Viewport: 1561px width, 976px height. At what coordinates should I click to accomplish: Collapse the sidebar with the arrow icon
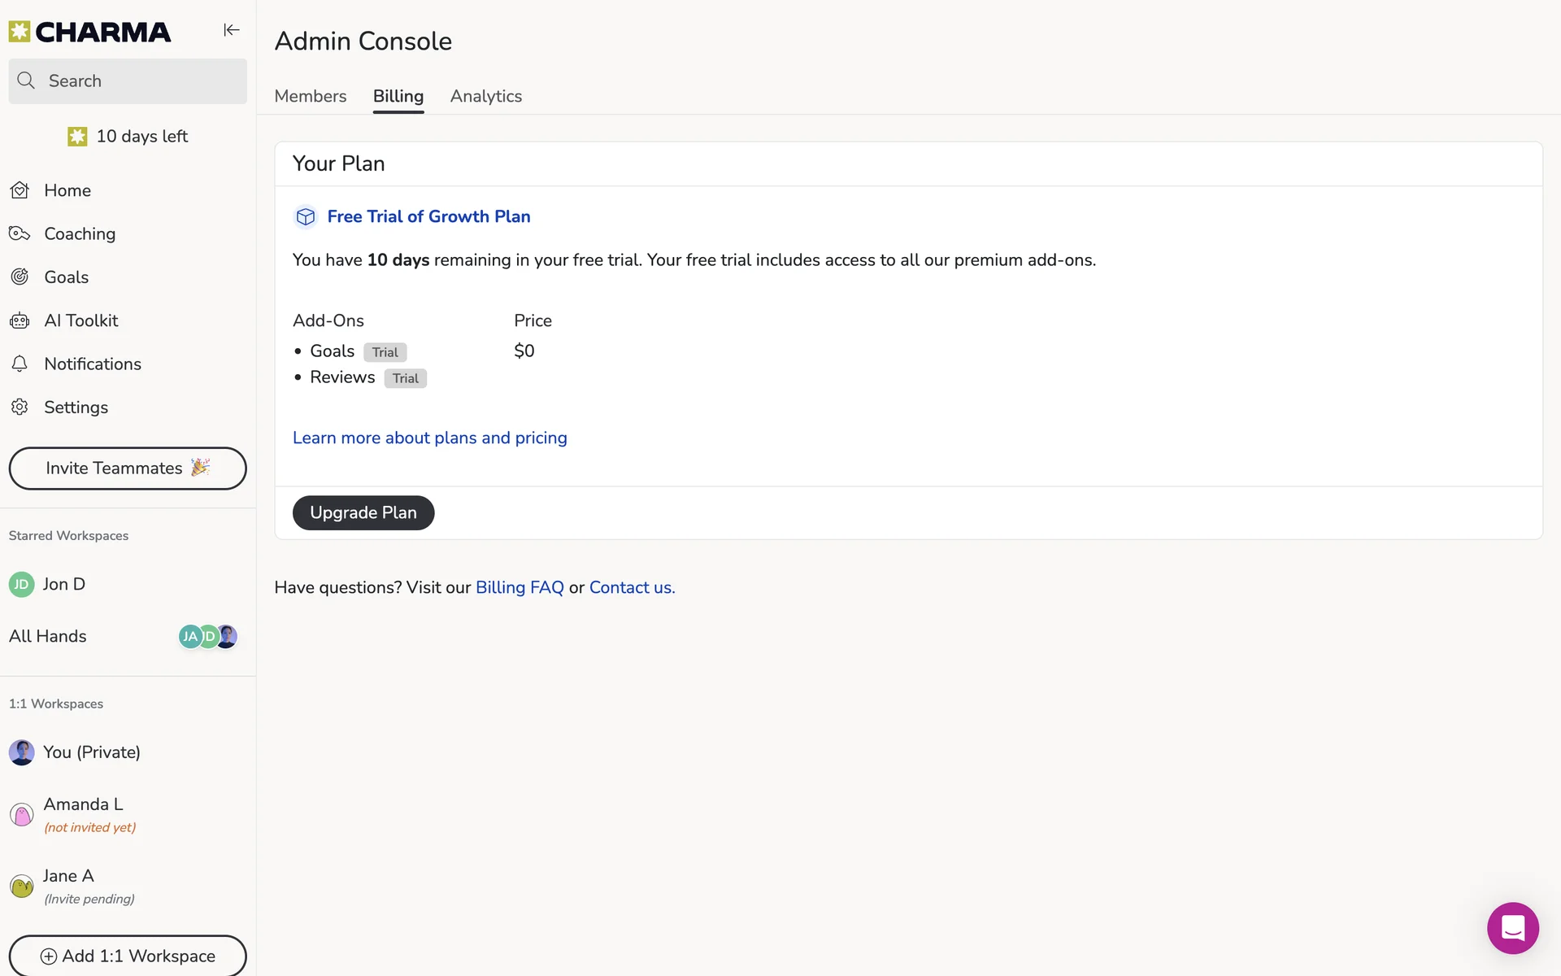click(232, 30)
